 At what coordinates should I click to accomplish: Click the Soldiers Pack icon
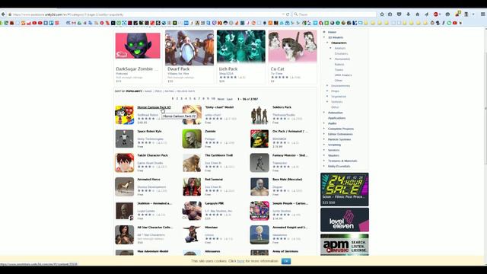[259, 115]
